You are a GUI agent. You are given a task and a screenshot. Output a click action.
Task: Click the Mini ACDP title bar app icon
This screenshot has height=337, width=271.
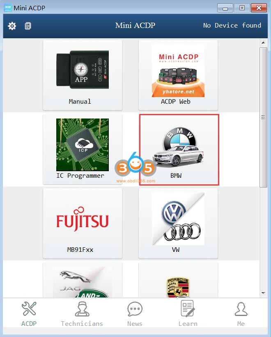click(8, 8)
